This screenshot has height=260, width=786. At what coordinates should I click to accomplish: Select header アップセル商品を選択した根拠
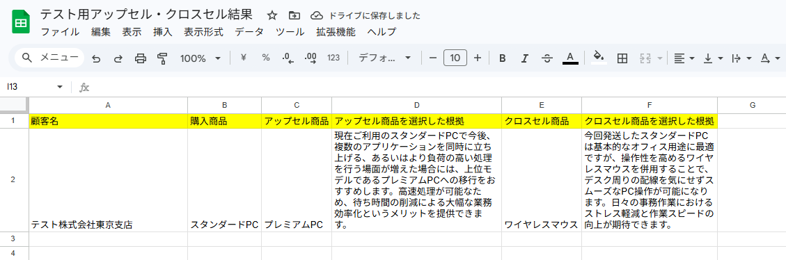pyautogui.click(x=416, y=121)
